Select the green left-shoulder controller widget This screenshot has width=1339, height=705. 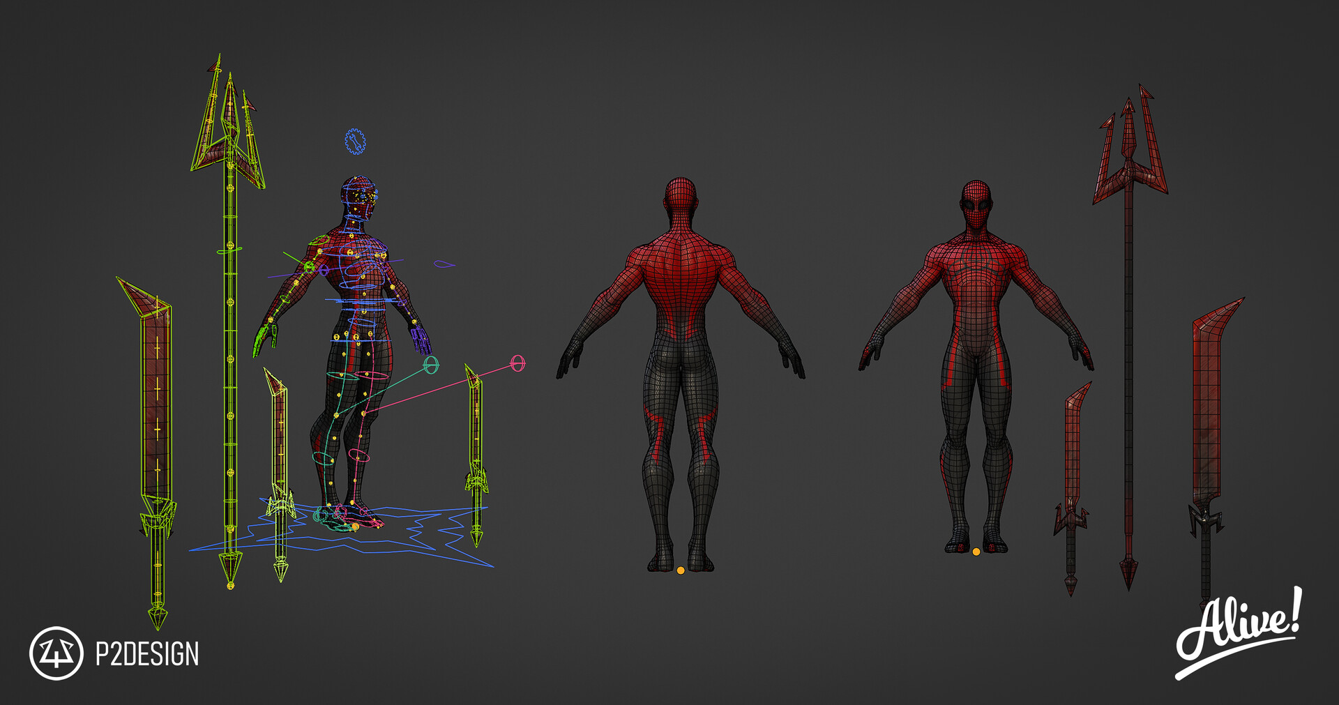pyautogui.click(x=319, y=240)
